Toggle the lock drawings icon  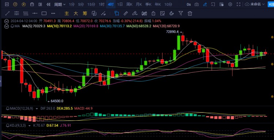click(153, 13)
